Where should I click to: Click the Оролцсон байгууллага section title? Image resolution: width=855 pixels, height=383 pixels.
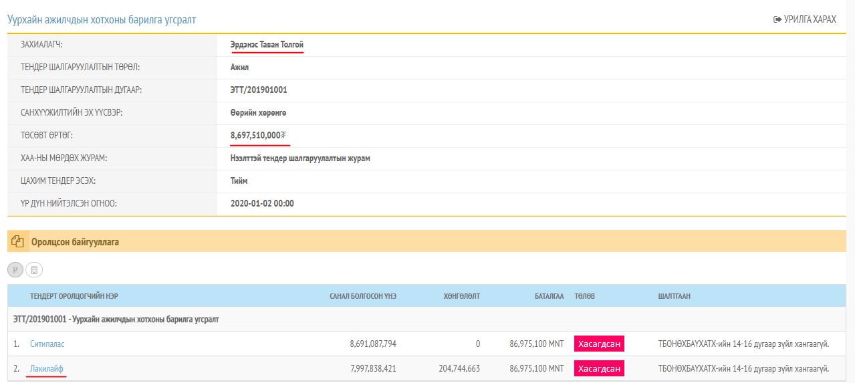(75, 242)
